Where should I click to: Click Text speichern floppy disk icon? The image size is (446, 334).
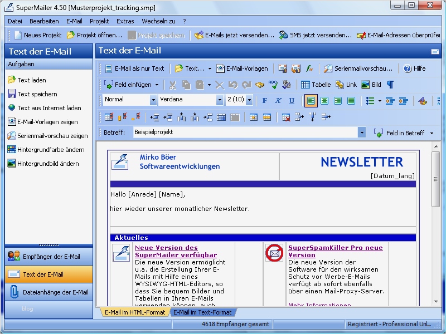pyautogui.click(x=11, y=94)
